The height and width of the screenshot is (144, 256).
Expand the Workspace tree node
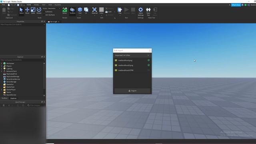click(x=2, y=63)
